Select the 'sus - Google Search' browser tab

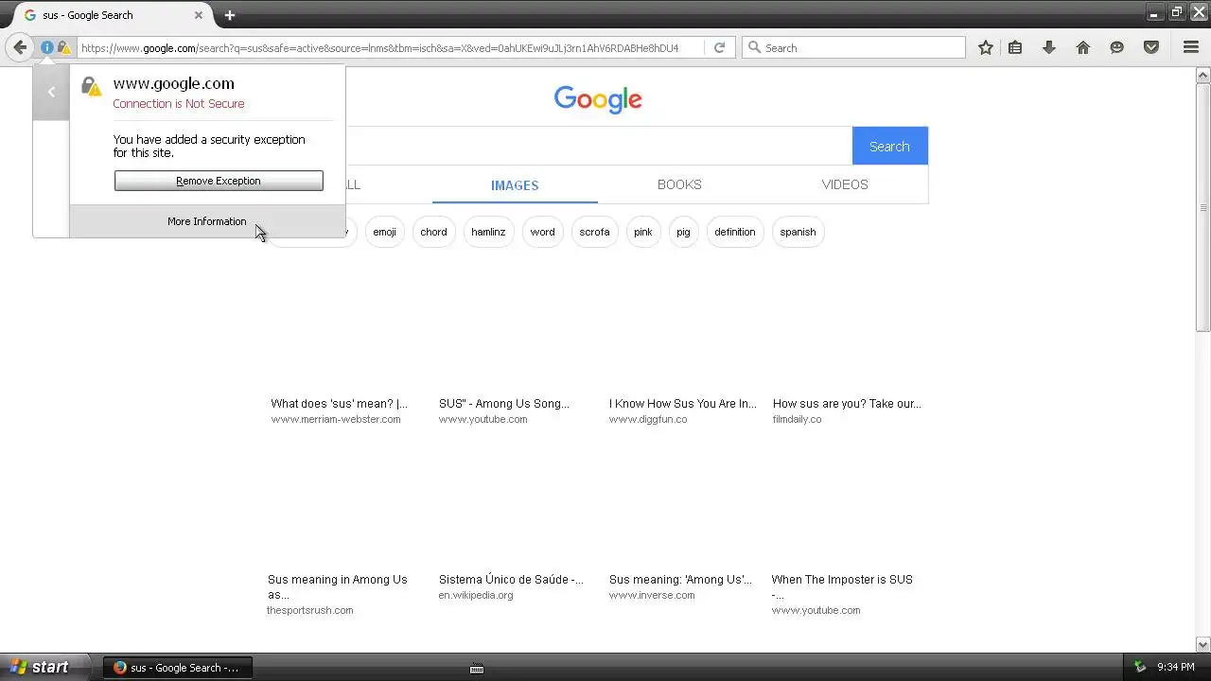(x=114, y=15)
